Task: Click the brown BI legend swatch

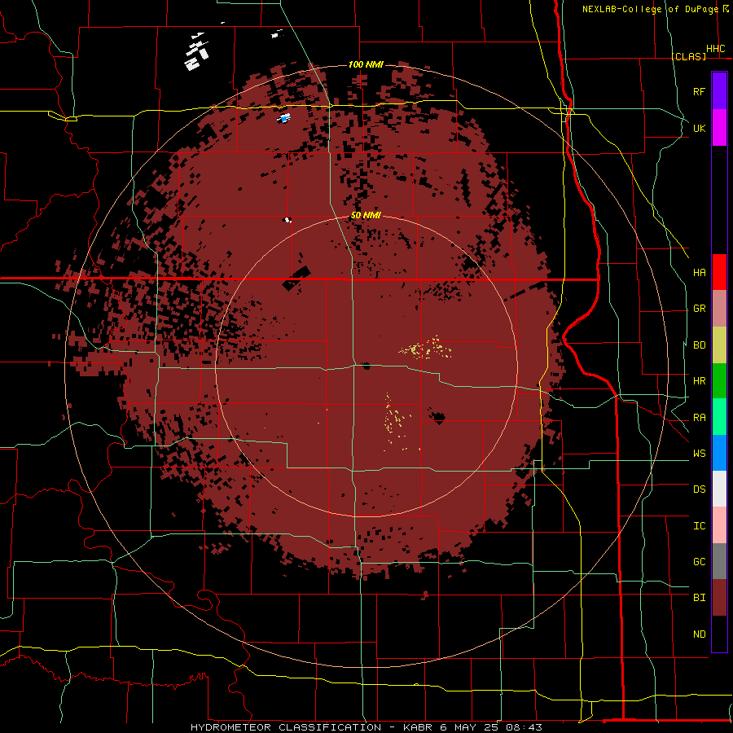Action: [719, 598]
